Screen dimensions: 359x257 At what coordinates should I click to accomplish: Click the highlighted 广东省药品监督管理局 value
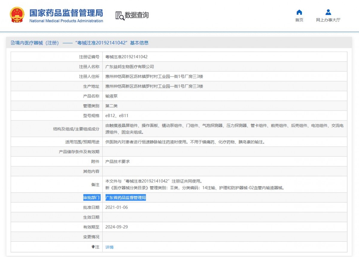[x=126, y=198]
